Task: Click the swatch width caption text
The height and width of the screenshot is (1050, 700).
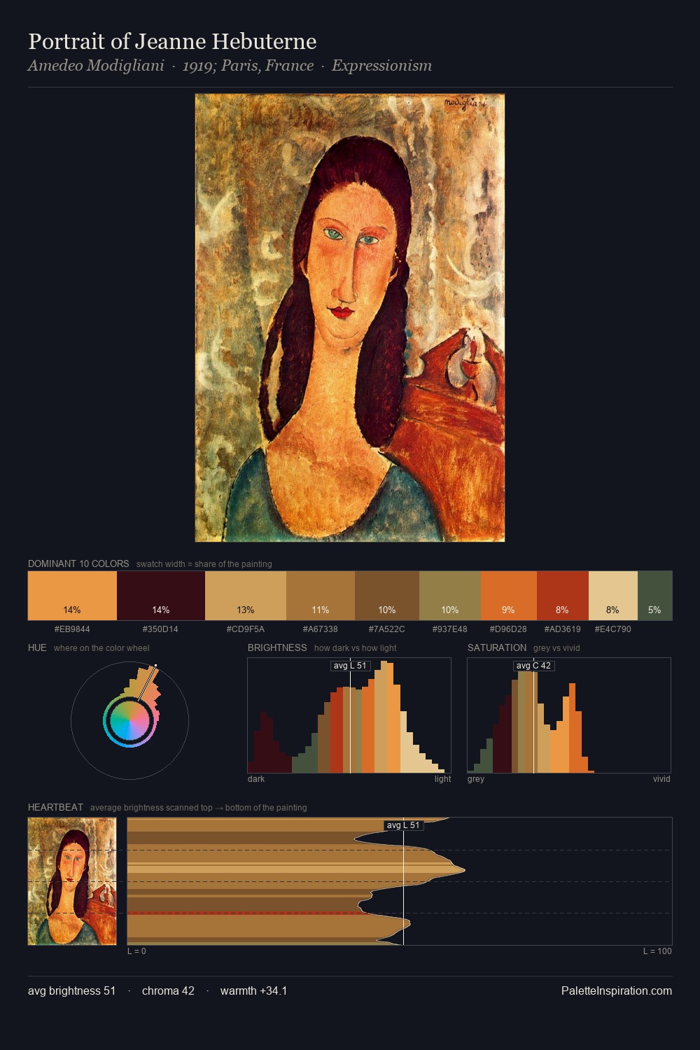Action: 204,564
